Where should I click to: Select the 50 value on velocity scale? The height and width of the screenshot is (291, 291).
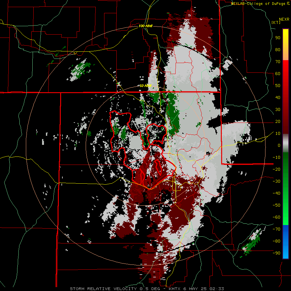pos(278,86)
